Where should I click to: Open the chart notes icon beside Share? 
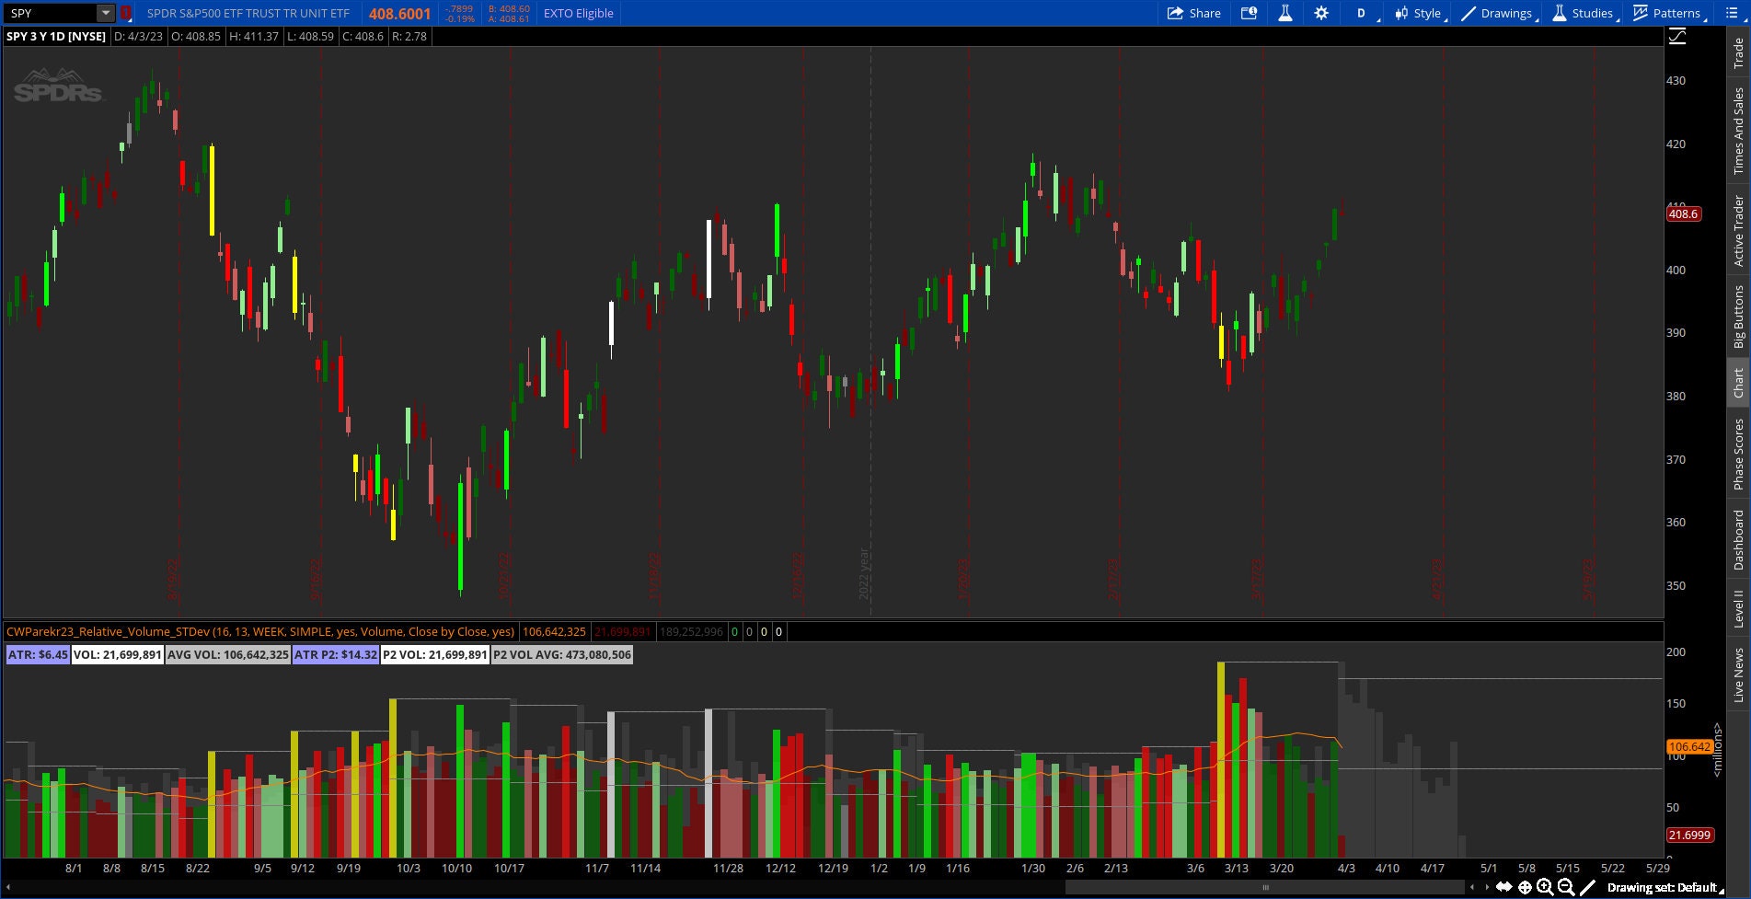pos(1250,13)
